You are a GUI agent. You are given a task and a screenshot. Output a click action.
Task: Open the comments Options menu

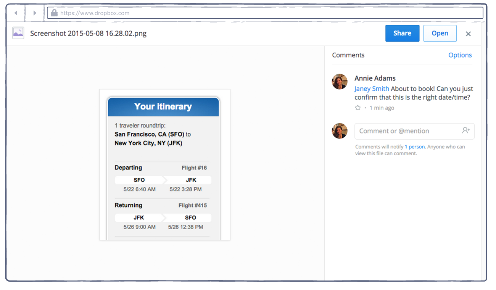(x=460, y=55)
